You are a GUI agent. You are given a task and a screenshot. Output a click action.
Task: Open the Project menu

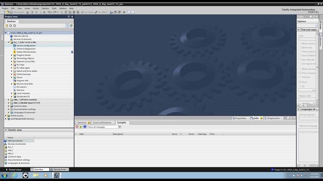(5, 9)
